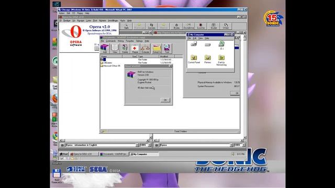Image resolution: width=335 pixels, height=188 pixels.
Task: Select the Control Panel folder in My Computer
Action: (194, 59)
